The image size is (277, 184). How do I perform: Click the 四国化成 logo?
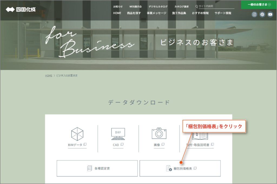point(21,10)
